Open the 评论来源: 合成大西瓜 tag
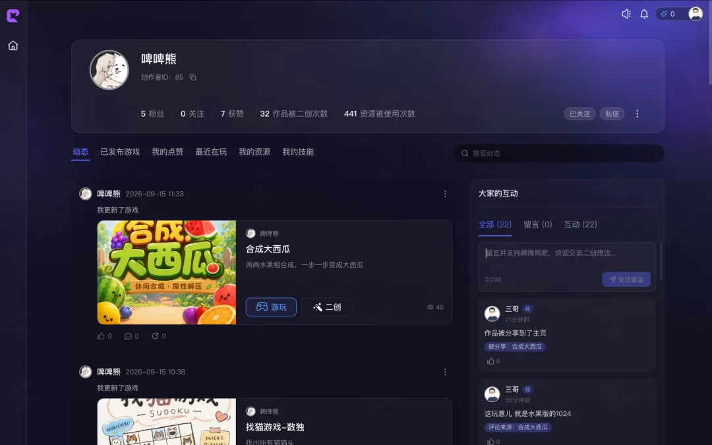 [x=518, y=427]
